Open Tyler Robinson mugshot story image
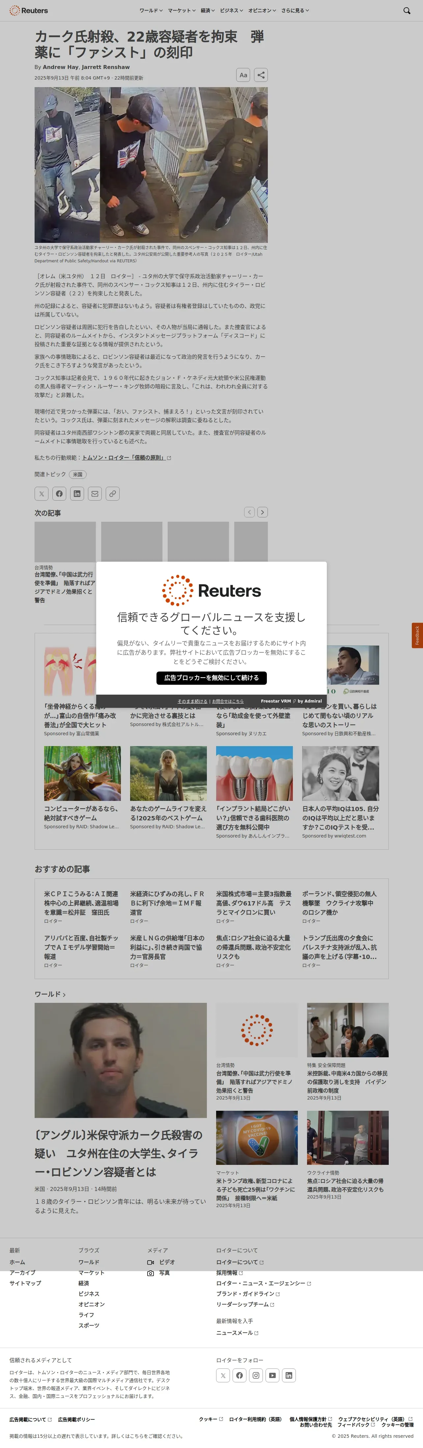Image resolution: width=423 pixels, height=1448 pixels. pos(121,1060)
